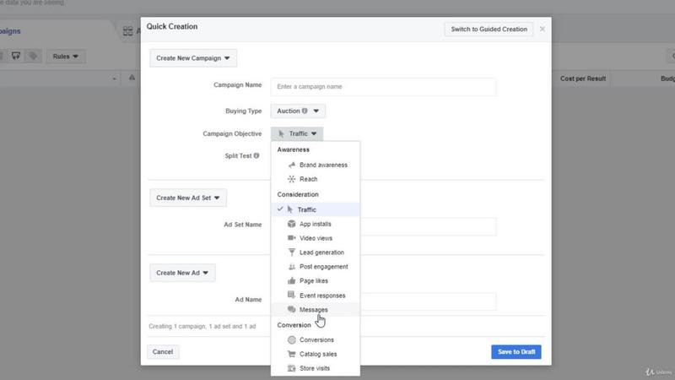This screenshot has height=380, width=675.
Task: Click the Campaign Name input field
Action: click(383, 87)
